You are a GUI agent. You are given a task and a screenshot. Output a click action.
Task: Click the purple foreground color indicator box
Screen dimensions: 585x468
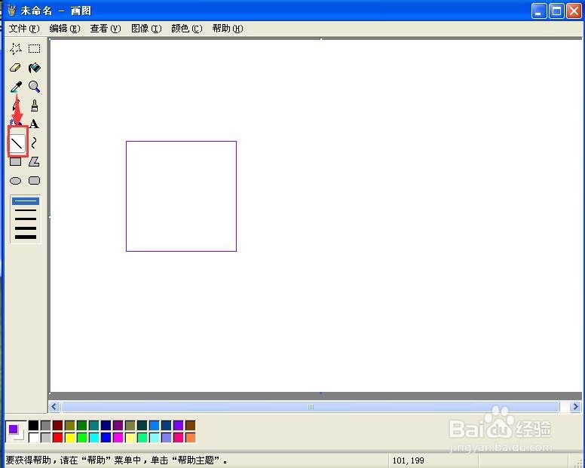click(x=13, y=429)
